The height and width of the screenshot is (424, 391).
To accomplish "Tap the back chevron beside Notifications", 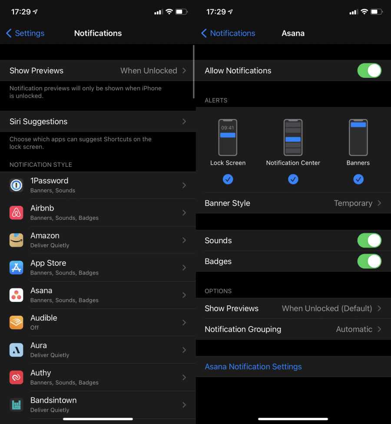I will pyautogui.click(x=204, y=33).
